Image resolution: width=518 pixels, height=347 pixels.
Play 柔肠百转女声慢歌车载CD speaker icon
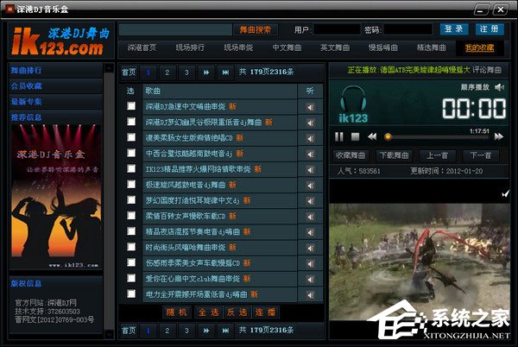(310, 217)
